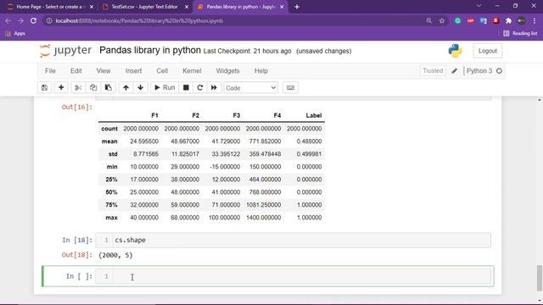
Task: Click the empty code cell input
Action: click(301, 276)
